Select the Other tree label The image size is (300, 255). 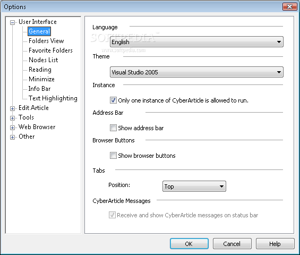click(27, 137)
